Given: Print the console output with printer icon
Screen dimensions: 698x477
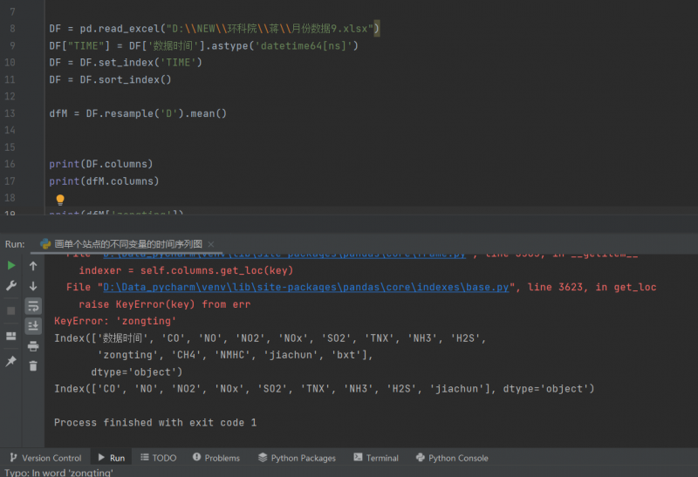Looking at the screenshot, I should [33, 346].
